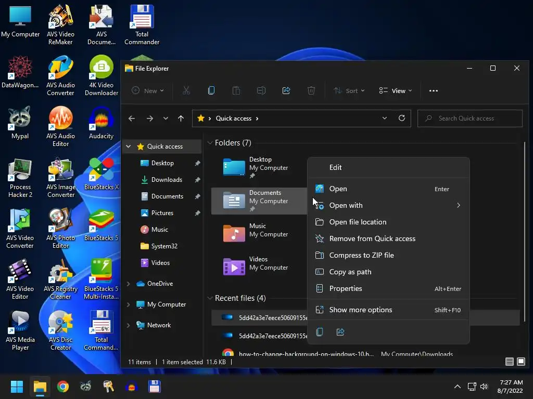Choose Open file location
This screenshot has width=533, height=399.
[388, 222]
